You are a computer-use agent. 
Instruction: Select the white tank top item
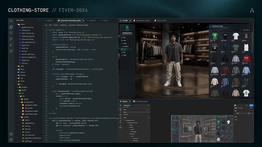(x=246, y=47)
